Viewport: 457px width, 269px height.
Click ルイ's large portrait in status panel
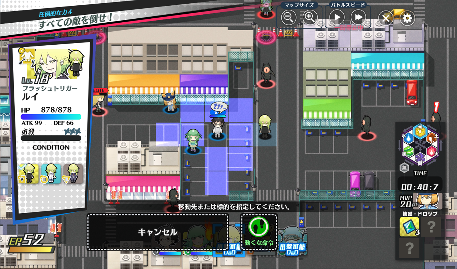coord(52,64)
